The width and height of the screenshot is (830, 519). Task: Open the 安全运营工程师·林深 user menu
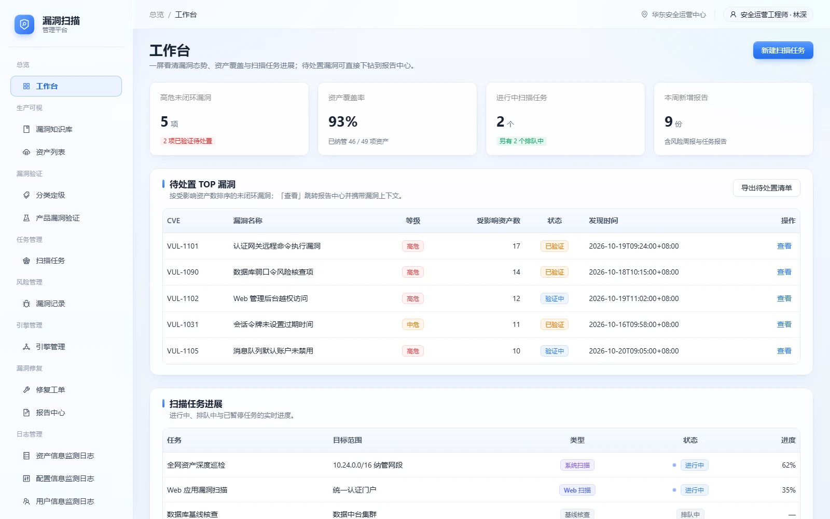[768, 15]
